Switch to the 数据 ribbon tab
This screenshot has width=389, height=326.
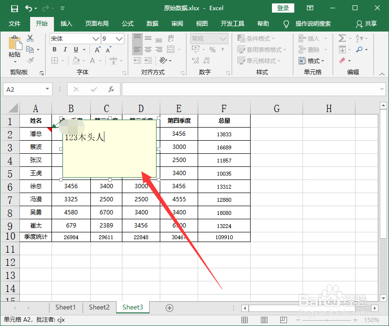pyautogui.click(x=152, y=24)
